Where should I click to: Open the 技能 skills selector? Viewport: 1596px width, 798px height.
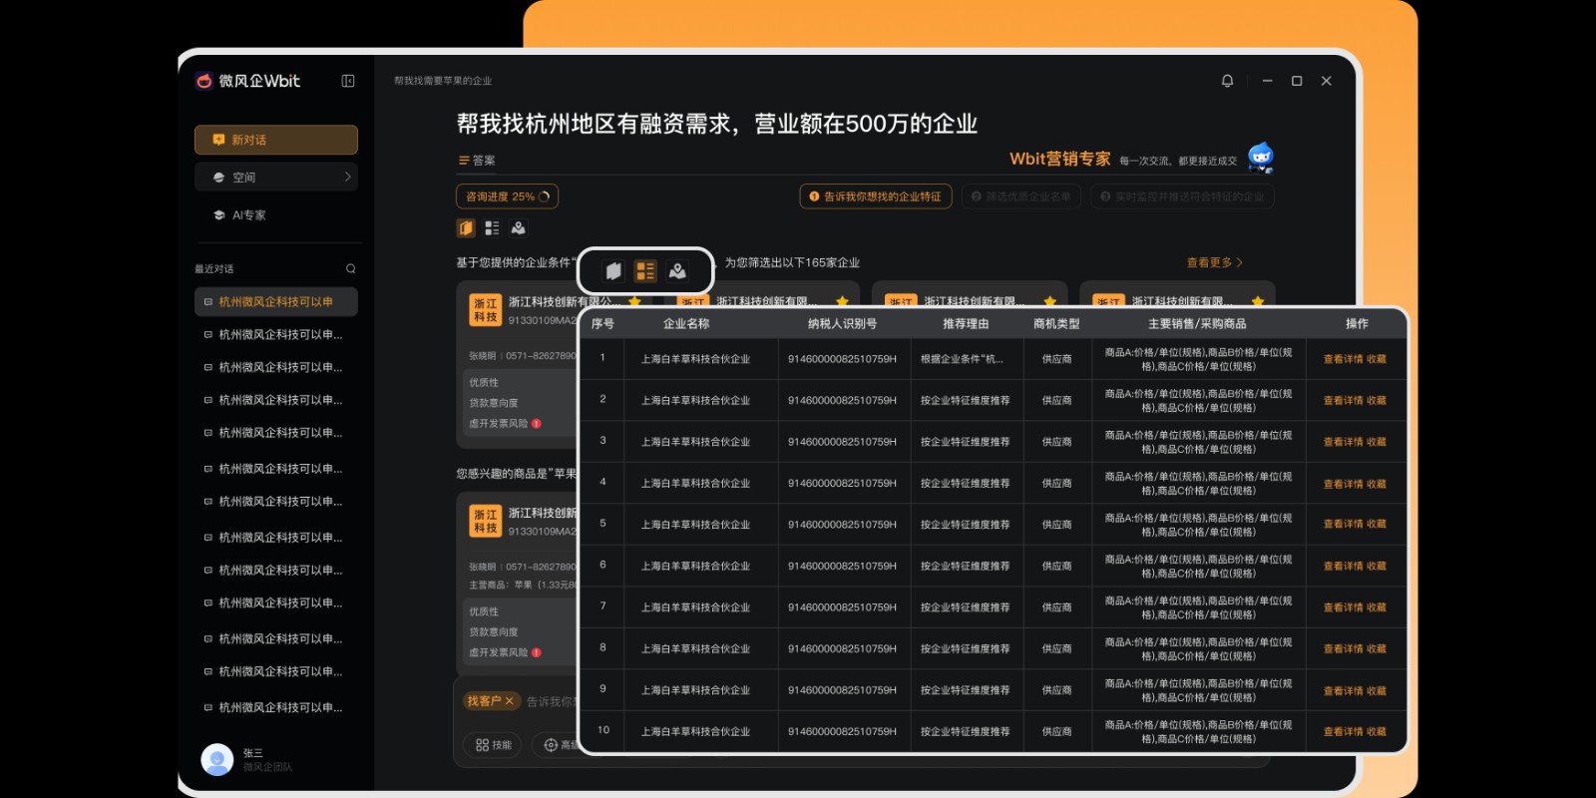tap(493, 745)
